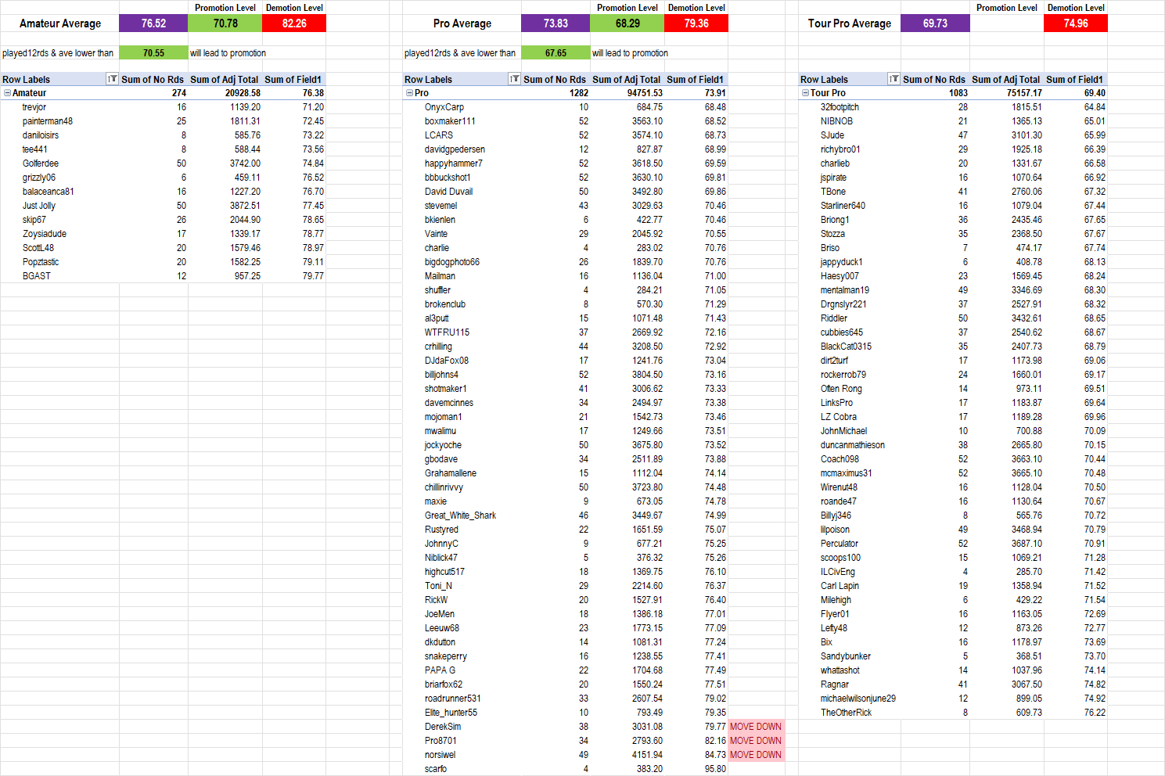Select the 32footpitch row label
Image resolution: width=1165 pixels, height=776 pixels.
click(840, 107)
